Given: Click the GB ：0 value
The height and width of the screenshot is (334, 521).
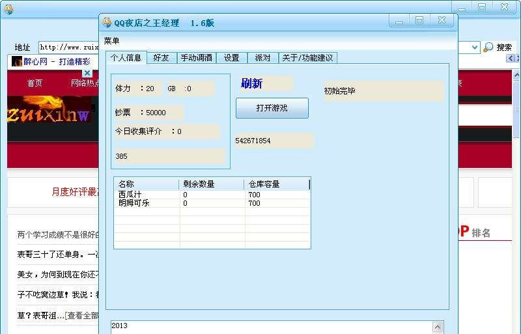Looking at the screenshot, I should [x=190, y=89].
